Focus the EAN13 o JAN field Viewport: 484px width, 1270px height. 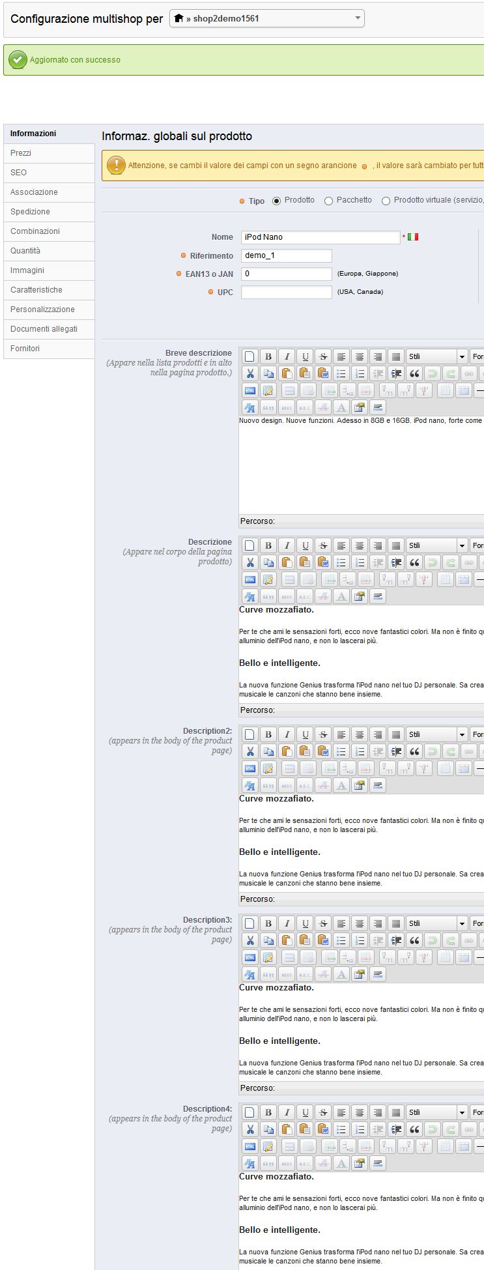[287, 274]
